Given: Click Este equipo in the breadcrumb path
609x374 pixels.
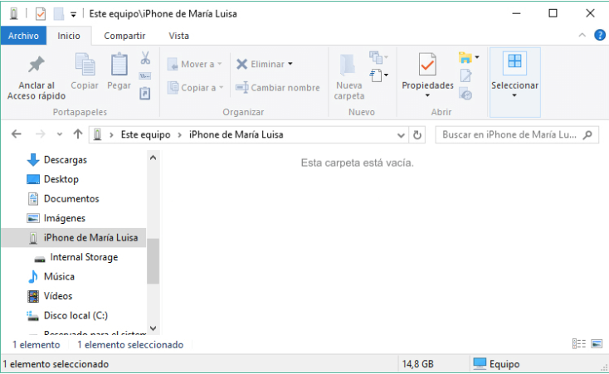Looking at the screenshot, I should pos(145,134).
